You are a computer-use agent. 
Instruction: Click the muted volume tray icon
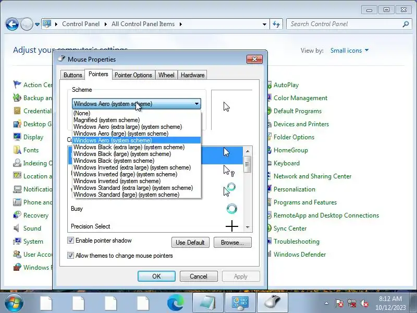pos(364,303)
